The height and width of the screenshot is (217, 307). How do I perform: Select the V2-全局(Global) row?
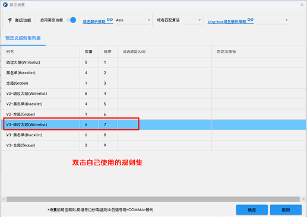point(153,114)
